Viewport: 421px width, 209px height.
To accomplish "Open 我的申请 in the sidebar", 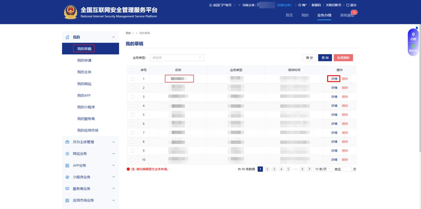I will click(x=84, y=60).
